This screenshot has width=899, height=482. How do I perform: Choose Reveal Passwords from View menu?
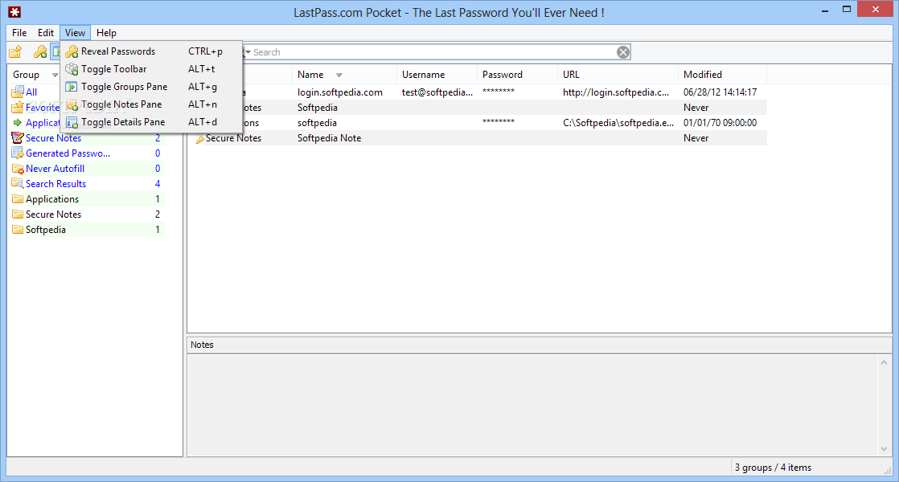click(151, 51)
